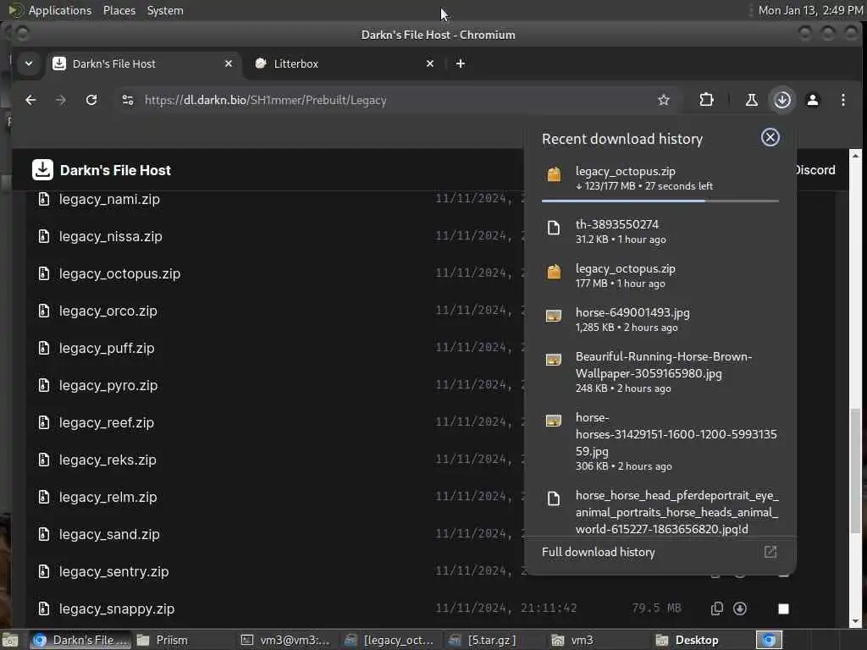Copy link icon for legacy_snappy.zip
The width and height of the screenshot is (867, 650).
coord(716,609)
